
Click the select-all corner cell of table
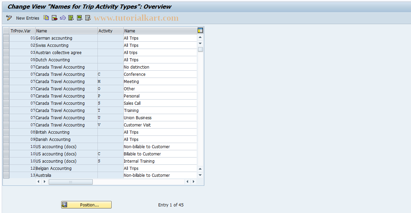tap(6, 31)
